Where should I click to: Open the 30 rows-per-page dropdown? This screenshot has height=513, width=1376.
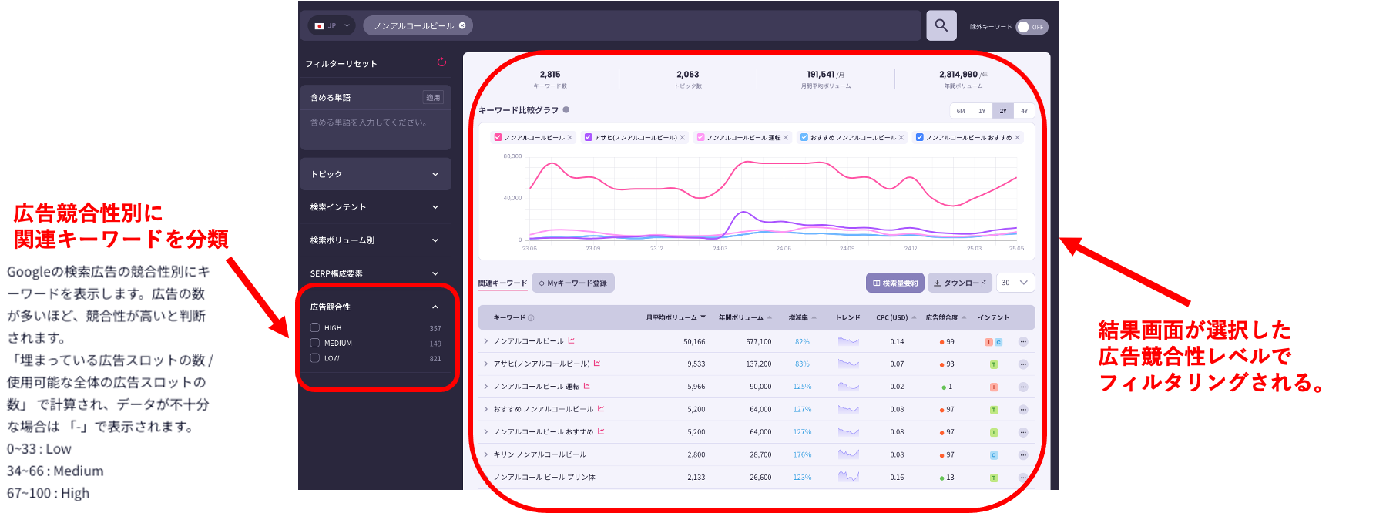[1015, 283]
